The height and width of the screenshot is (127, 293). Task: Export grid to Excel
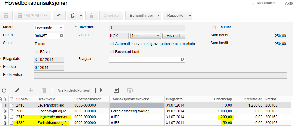pyautogui.click(x=116, y=90)
